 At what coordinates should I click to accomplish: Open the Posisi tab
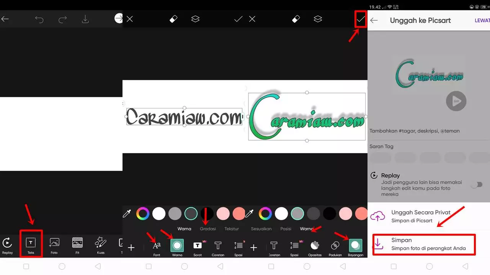(286, 229)
